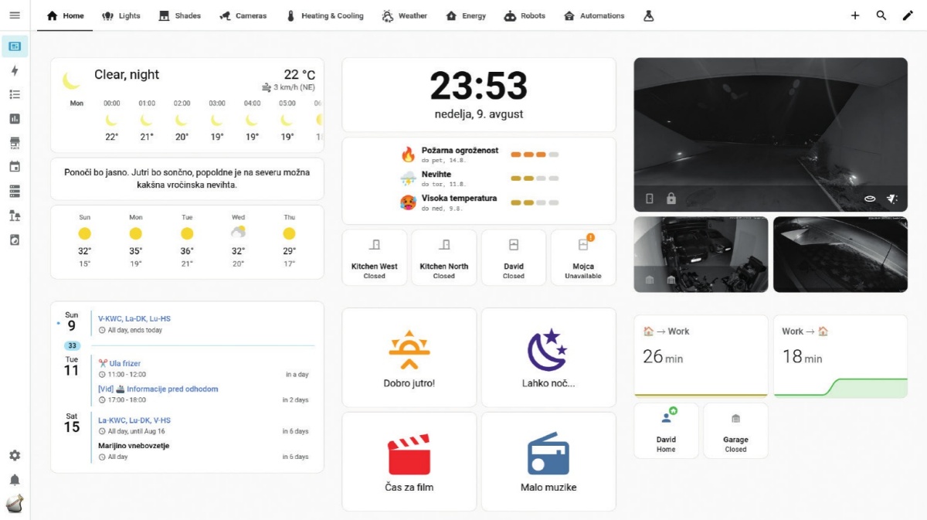This screenshot has height=520, width=927.
Task: Open the To-do lists sidebar icon
Action: tap(15, 94)
